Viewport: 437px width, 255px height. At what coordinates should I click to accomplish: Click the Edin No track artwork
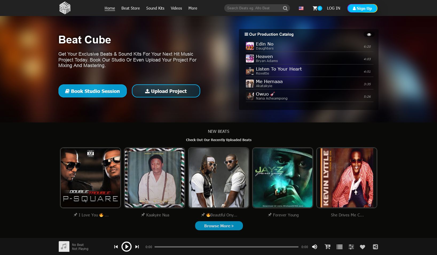point(250,46)
